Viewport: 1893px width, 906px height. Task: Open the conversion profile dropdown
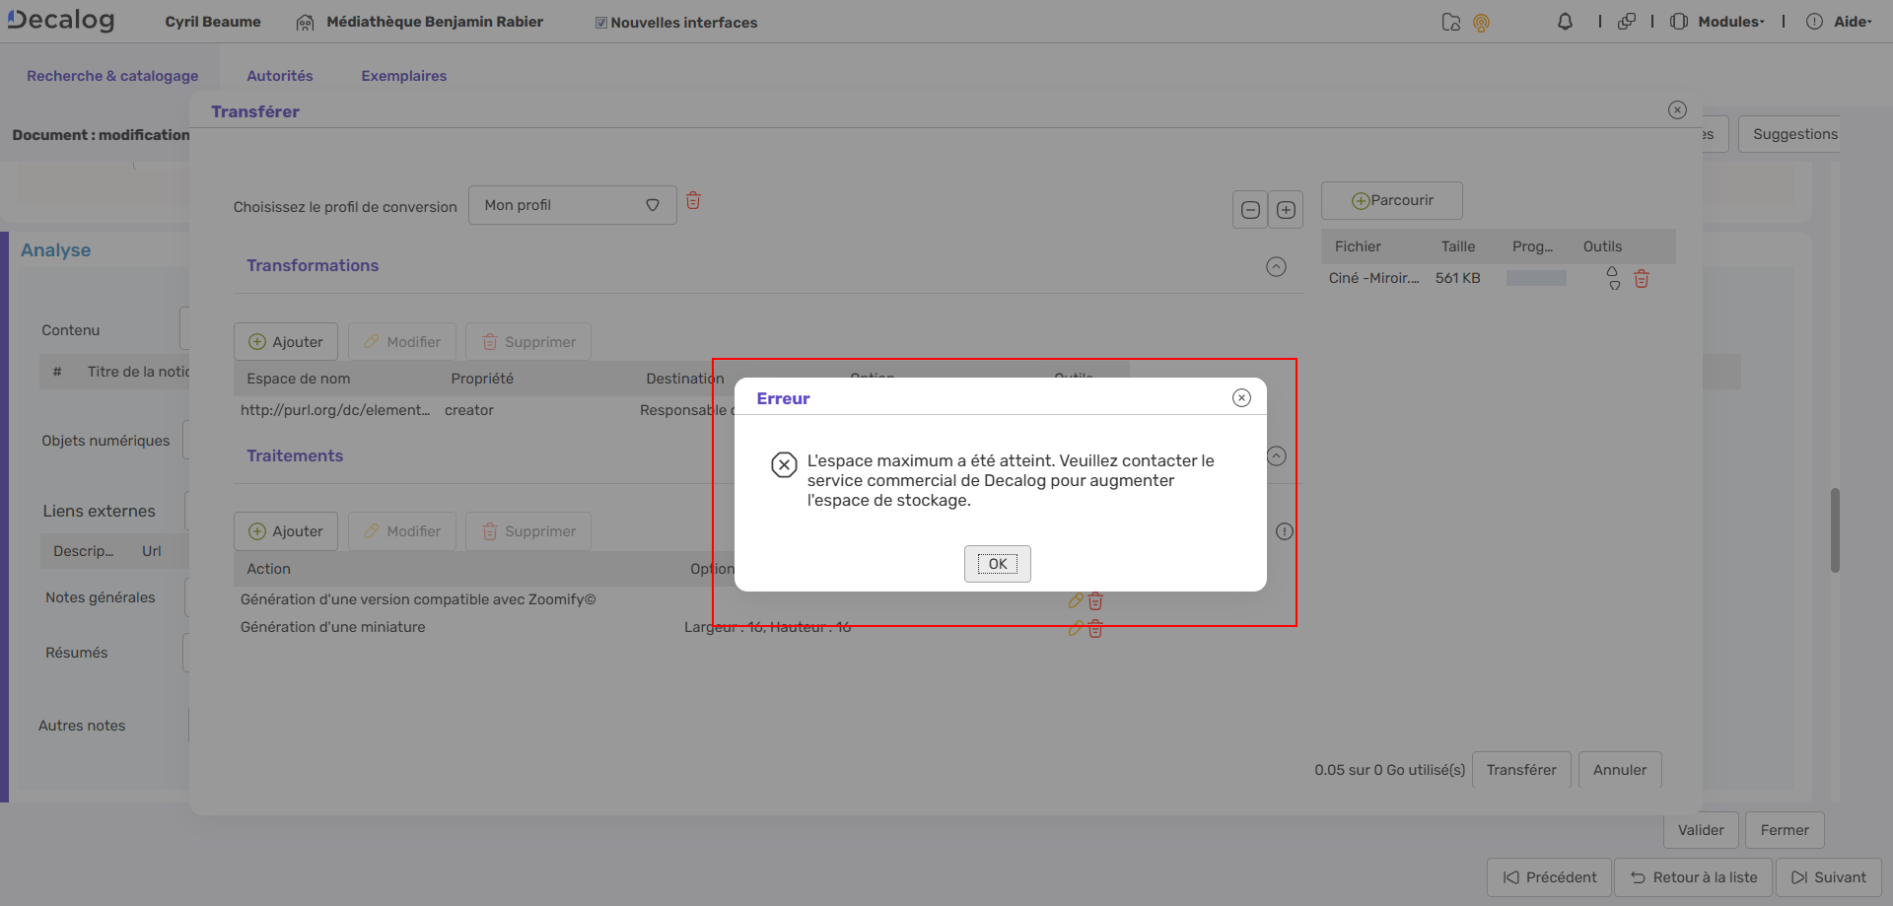coord(572,205)
